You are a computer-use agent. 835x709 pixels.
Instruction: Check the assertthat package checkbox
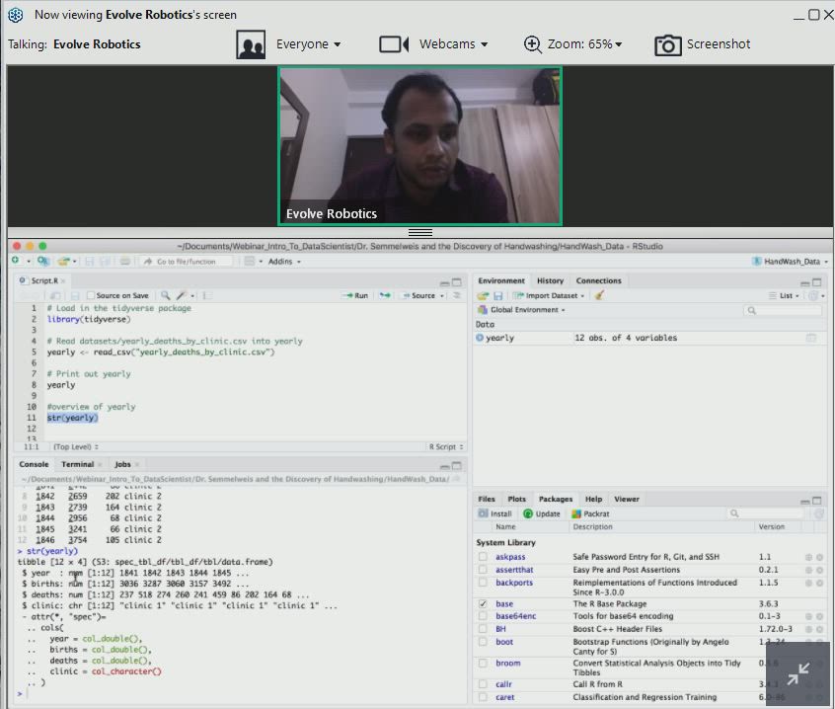pyautogui.click(x=483, y=570)
